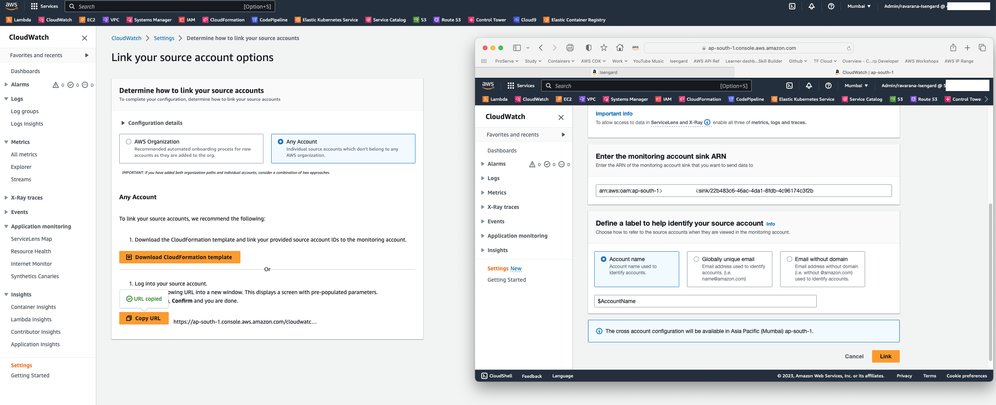
Task: Open CloudWatch breadcrumb link
Action: tap(126, 38)
